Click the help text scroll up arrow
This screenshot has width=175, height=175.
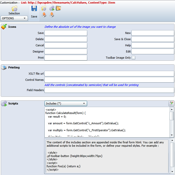tap(172, 140)
